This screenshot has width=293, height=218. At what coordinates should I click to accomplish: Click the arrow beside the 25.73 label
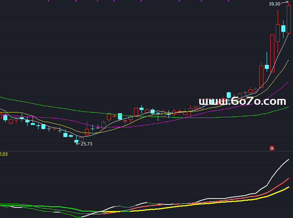78,144
